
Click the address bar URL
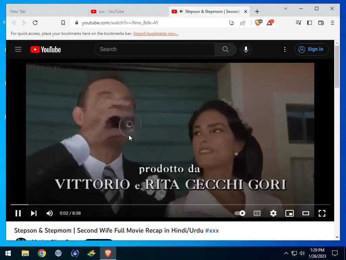point(120,23)
